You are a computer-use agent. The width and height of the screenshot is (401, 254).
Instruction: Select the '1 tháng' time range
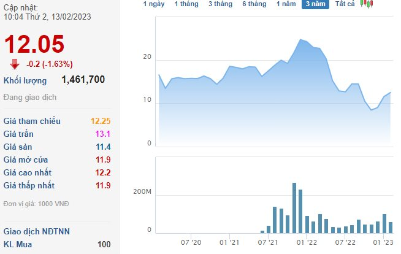186,4
